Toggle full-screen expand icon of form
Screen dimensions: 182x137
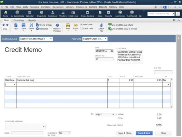tap(174, 20)
